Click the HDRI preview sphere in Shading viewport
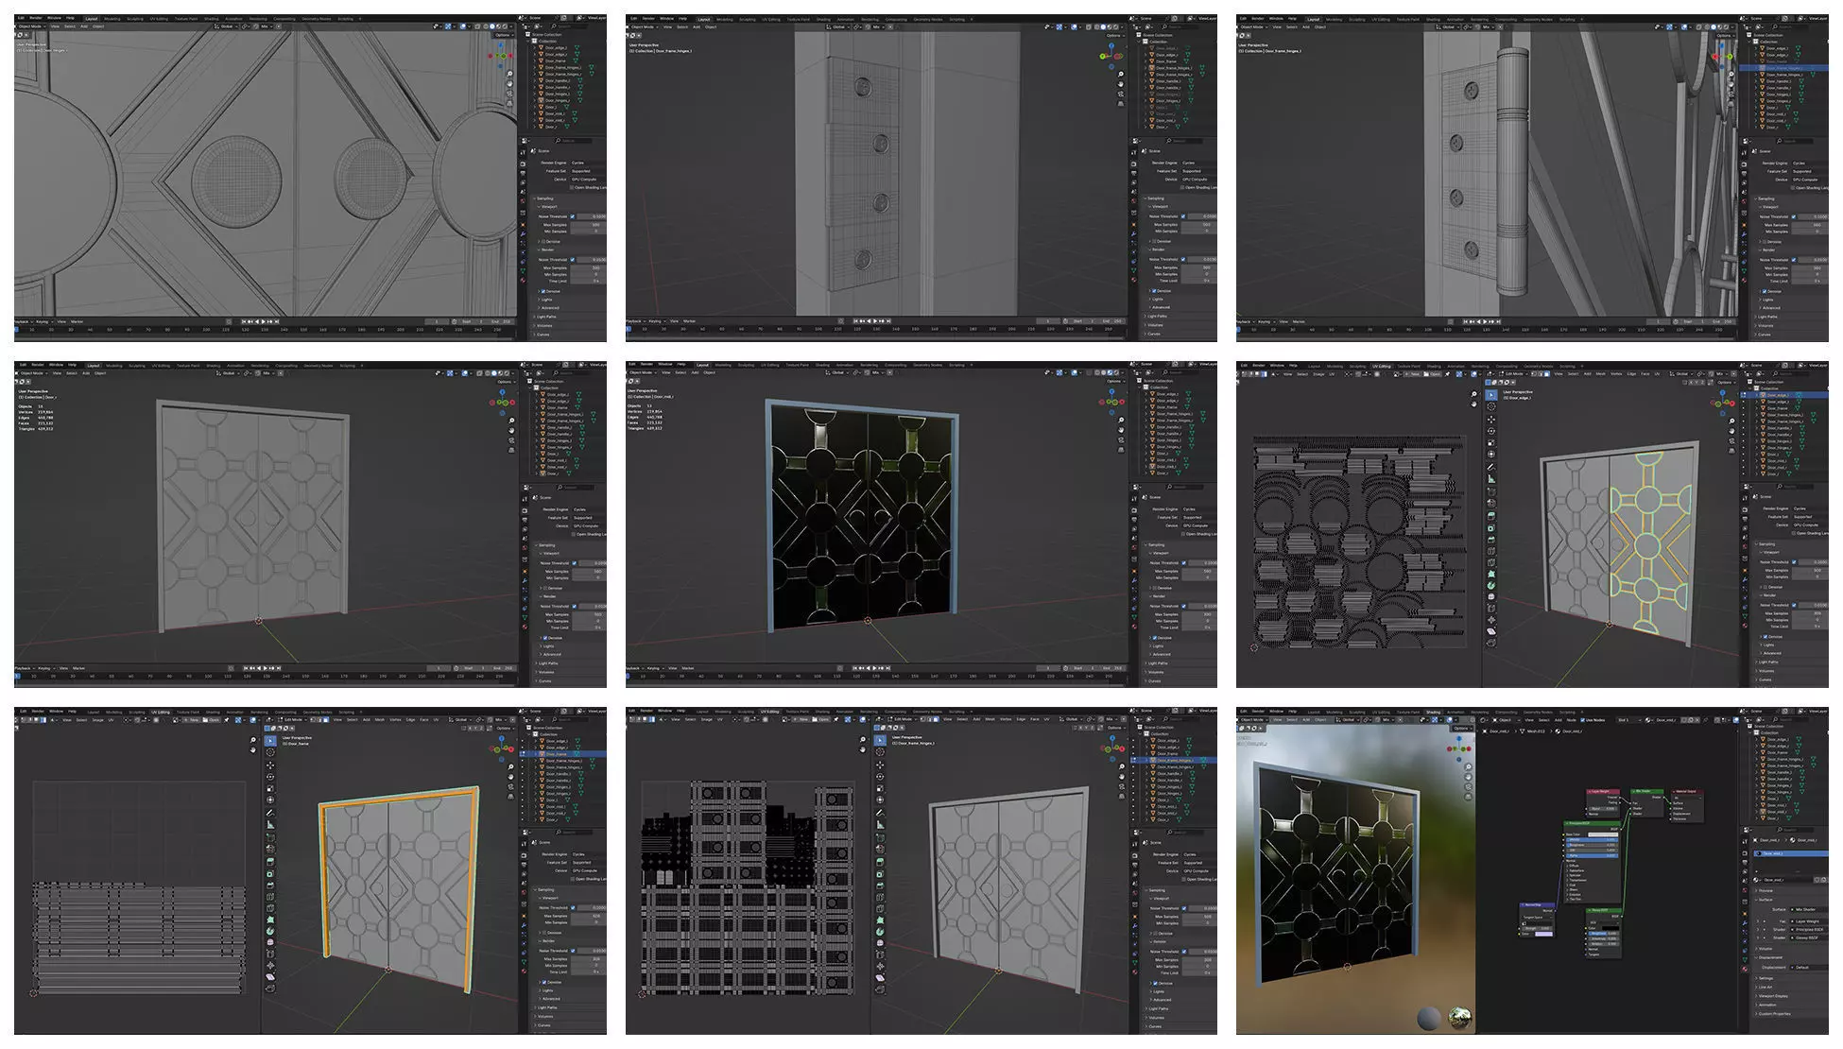Viewport: 1843px width, 1049px height. (x=1460, y=1018)
